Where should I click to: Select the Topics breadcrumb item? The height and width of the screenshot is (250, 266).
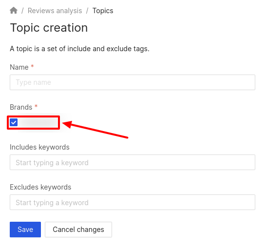[103, 11]
